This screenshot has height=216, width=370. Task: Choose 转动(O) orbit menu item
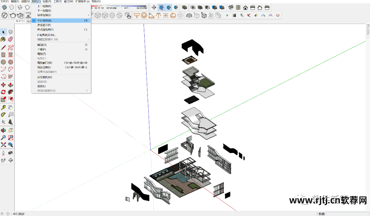click(x=61, y=45)
